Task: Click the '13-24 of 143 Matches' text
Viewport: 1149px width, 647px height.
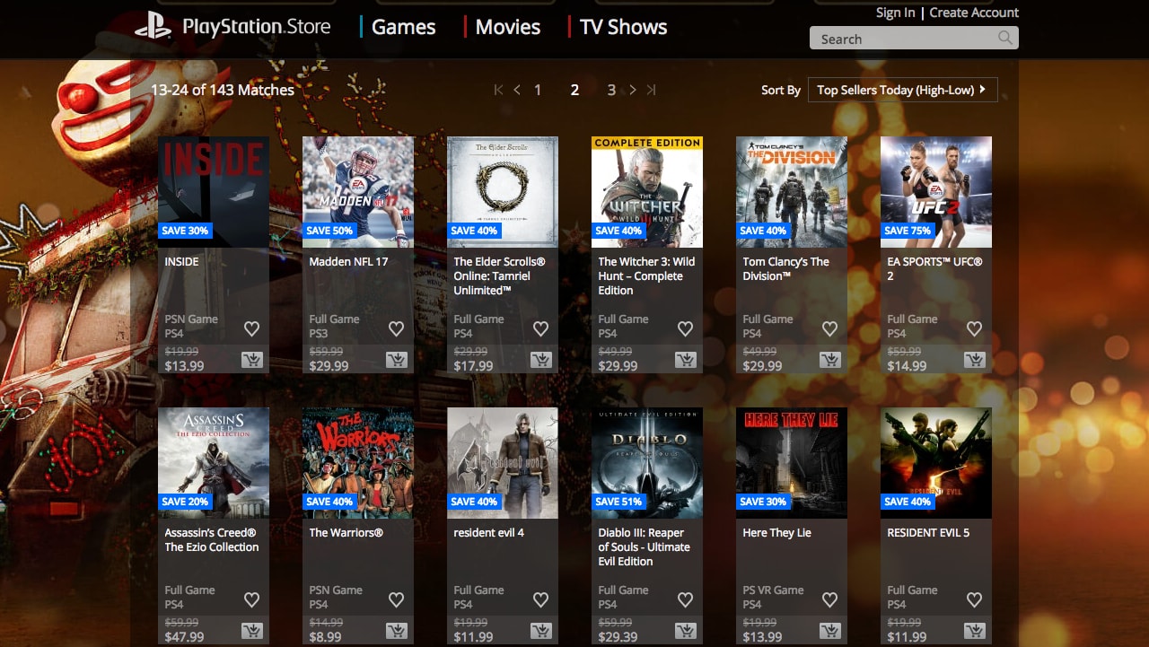Action: click(223, 90)
